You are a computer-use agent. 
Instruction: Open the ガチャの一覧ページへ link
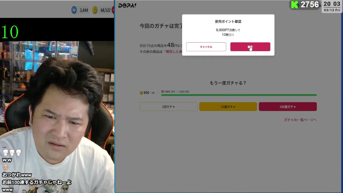pos(300,120)
